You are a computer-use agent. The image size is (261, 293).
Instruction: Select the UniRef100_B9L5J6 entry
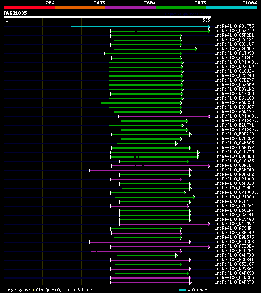[234, 237]
